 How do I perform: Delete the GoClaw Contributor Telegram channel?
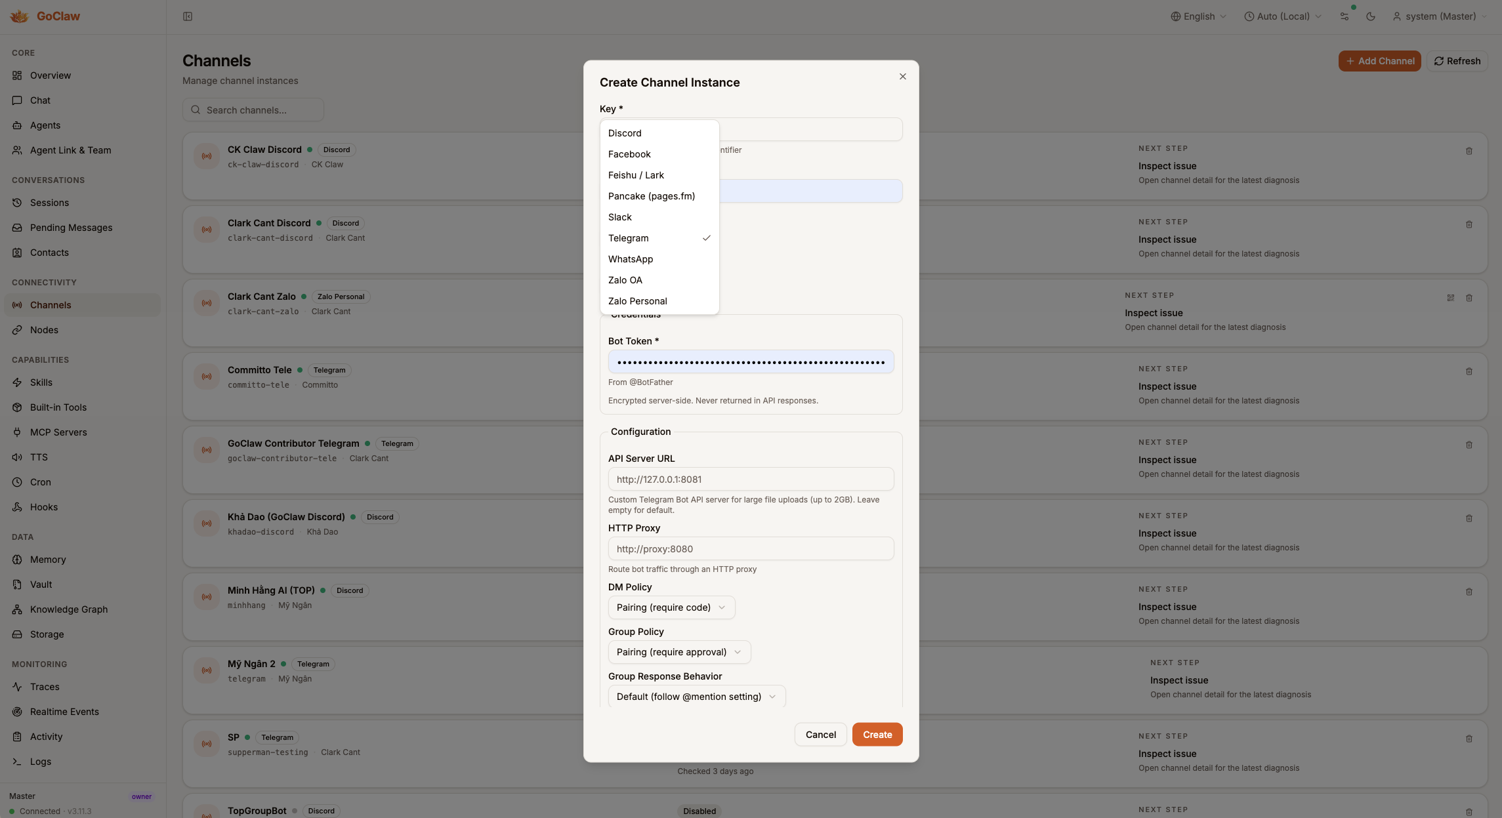pyautogui.click(x=1469, y=445)
